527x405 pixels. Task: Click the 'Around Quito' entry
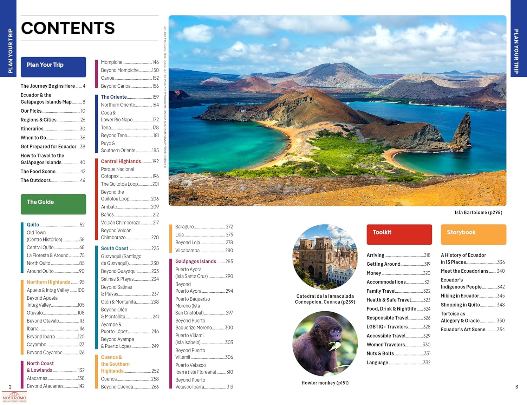point(56,271)
